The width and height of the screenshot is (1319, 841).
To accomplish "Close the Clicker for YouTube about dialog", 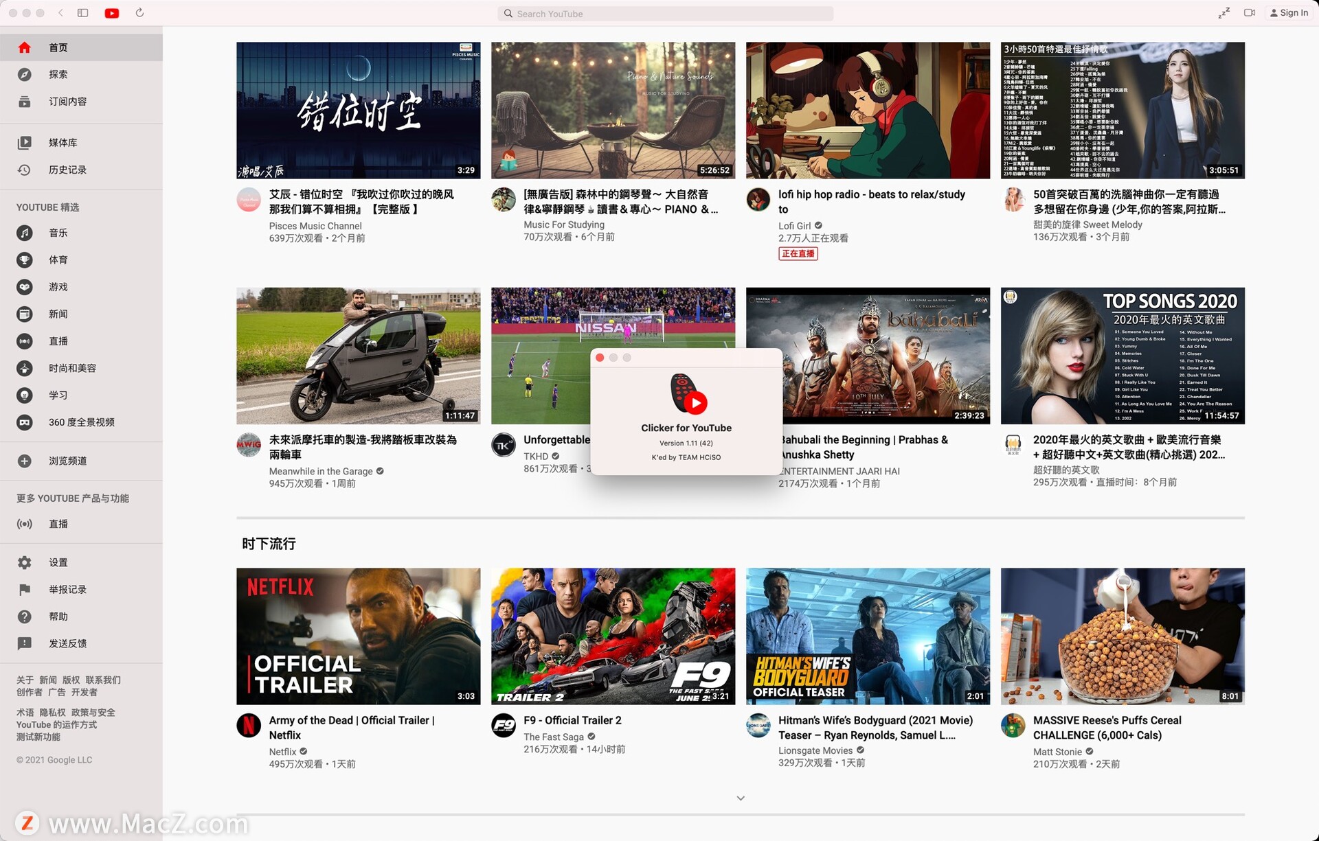I will 600,358.
